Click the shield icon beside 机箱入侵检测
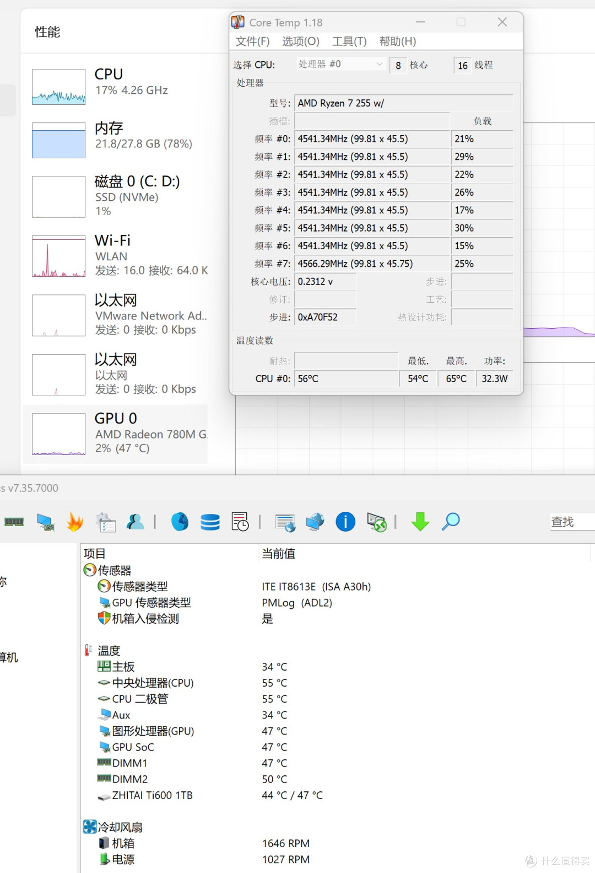This screenshot has height=873, width=595. [x=104, y=618]
